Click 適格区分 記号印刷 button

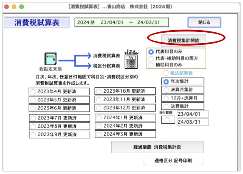click(x=173, y=161)
